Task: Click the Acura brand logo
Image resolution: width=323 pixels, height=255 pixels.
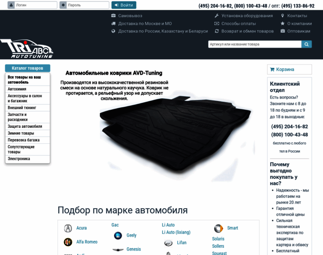Action: (68, 228)
